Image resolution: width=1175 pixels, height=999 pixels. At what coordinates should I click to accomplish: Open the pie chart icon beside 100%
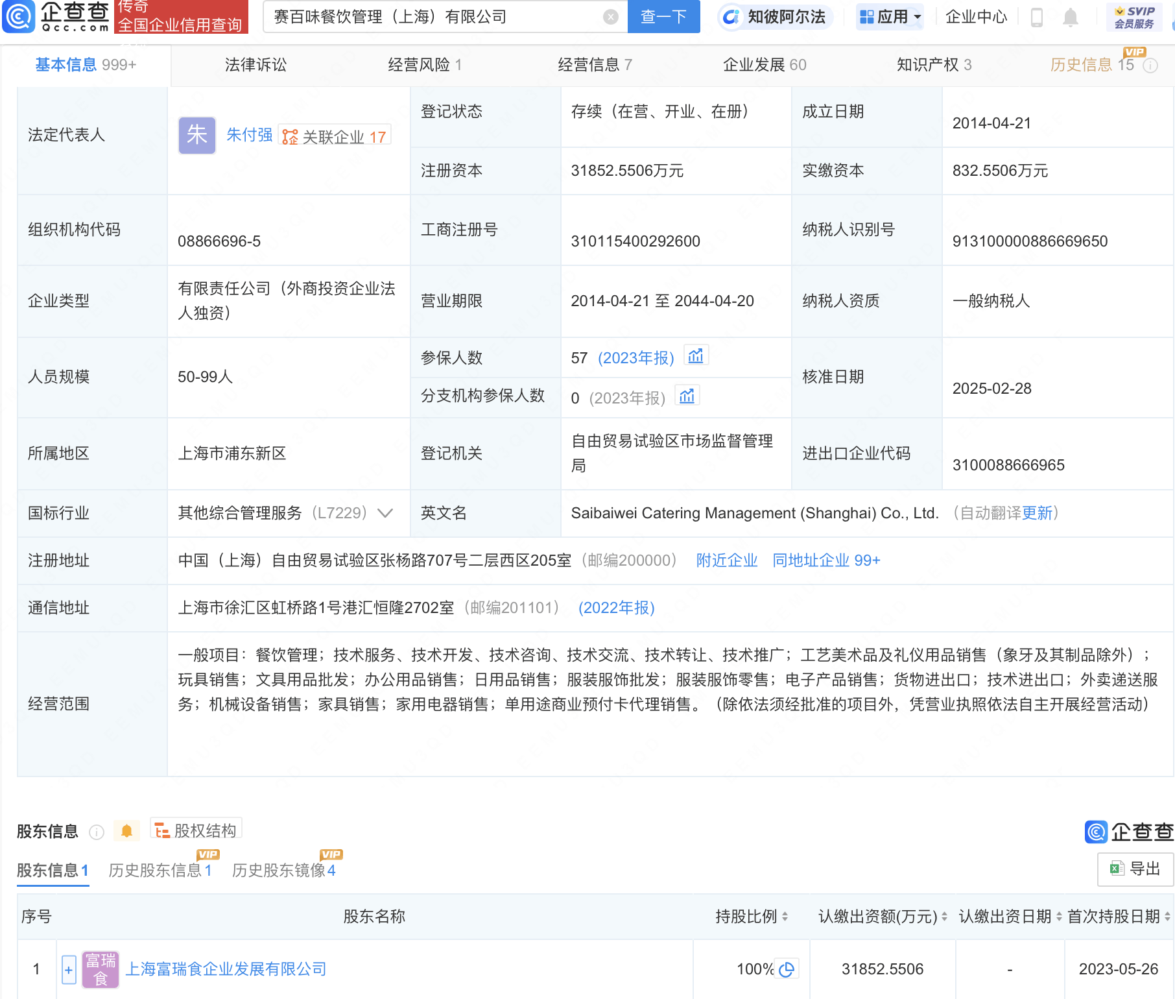[x=787, y=969]
